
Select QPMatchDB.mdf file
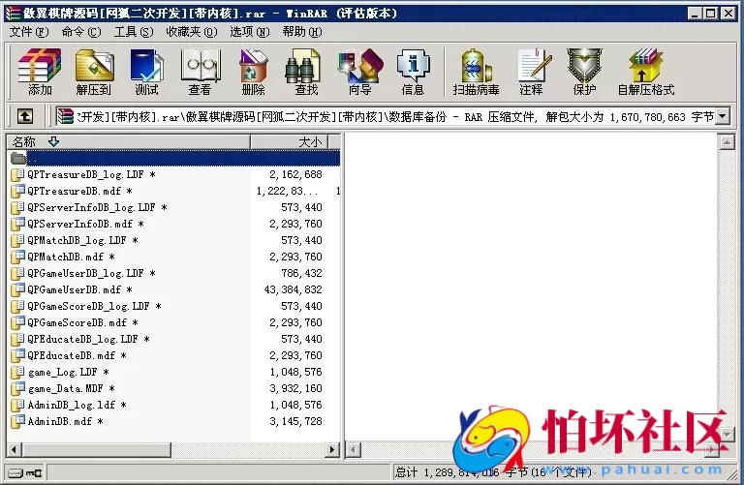pyautogui.click(x=71, y=257)
